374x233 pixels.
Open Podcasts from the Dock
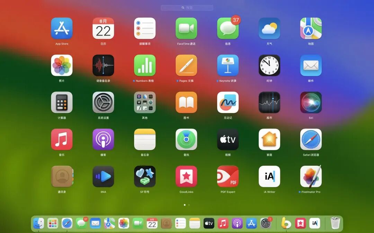pos(237,223)
